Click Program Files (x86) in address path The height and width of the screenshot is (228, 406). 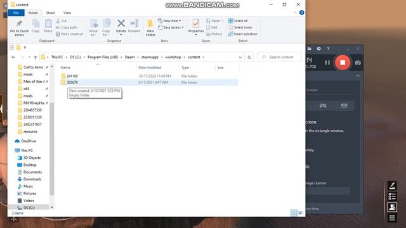point(103,57)
